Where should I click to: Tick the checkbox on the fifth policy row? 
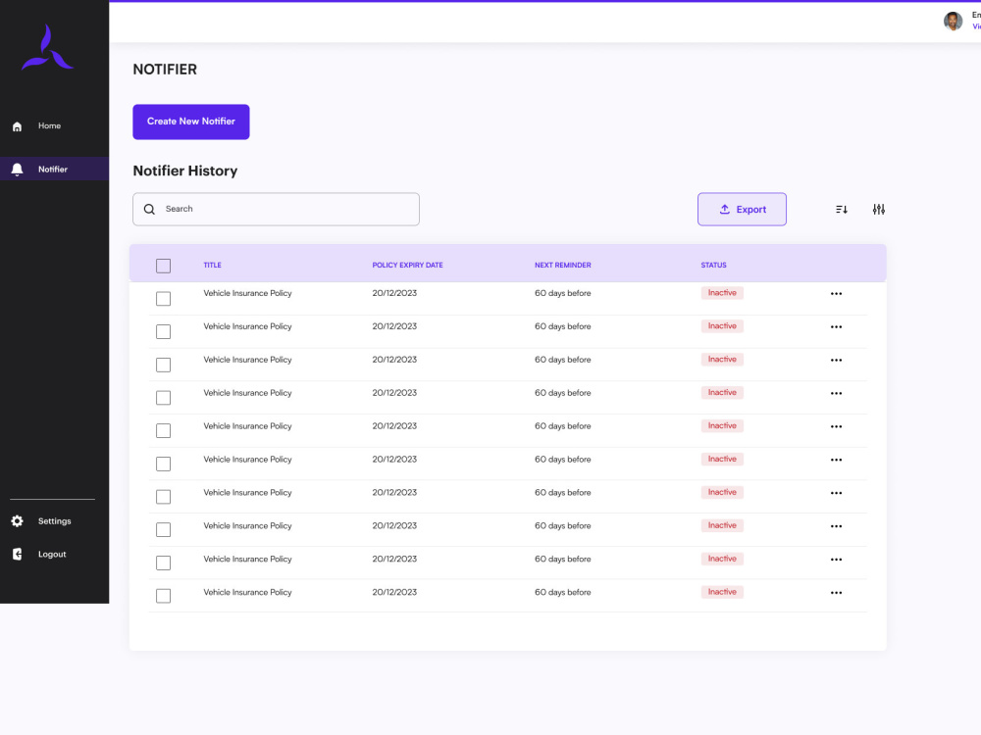pos(163,430)
